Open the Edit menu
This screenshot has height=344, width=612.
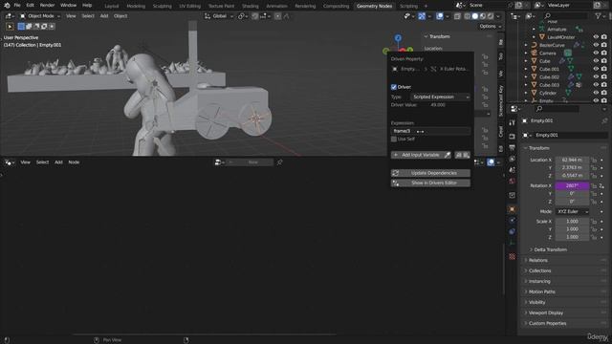30,6
